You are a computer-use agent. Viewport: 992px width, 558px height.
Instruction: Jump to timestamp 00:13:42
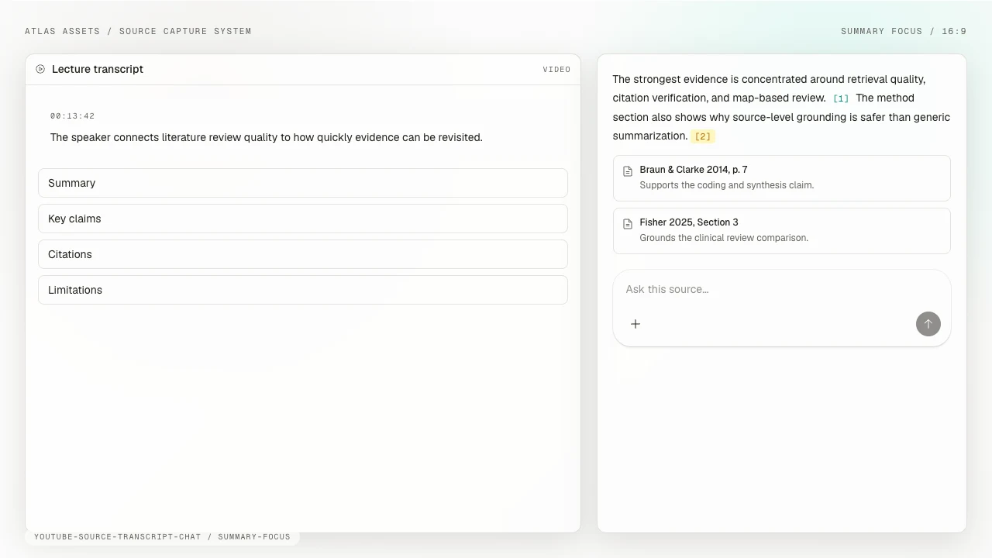click(x=72, y=116)
